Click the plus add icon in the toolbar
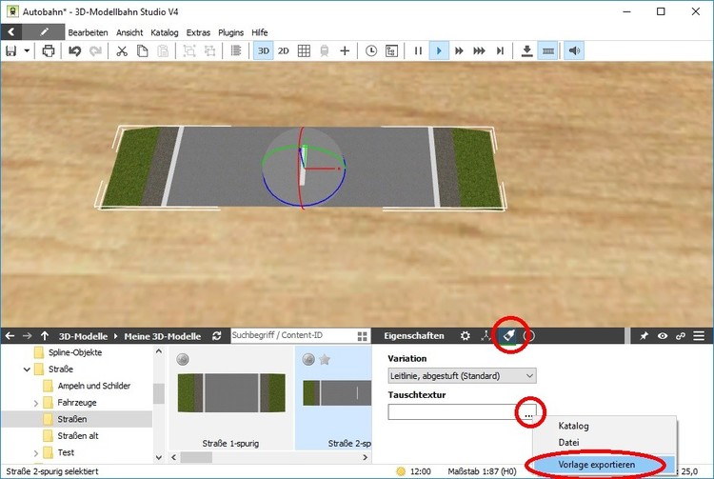 point(345,51)
